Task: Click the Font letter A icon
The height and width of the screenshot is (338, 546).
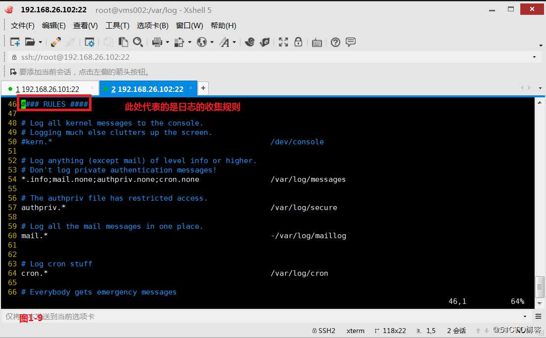Action: pyautogui.click(x=224, y=42)
